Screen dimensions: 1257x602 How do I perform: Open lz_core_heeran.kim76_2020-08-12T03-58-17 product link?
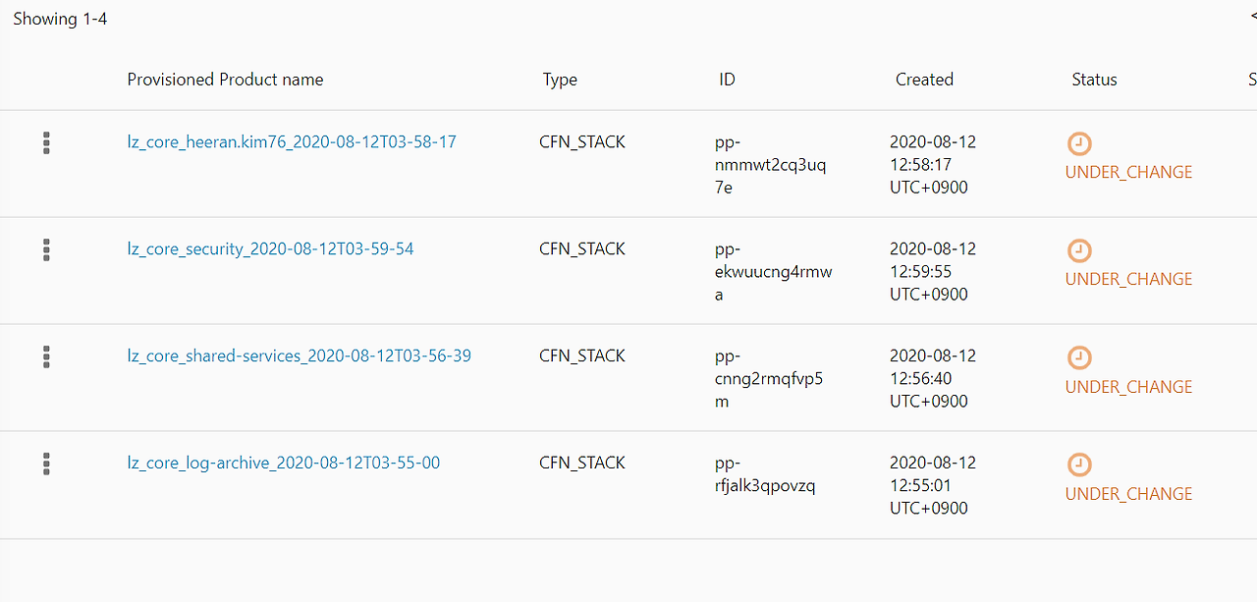(x=292, y=141)
